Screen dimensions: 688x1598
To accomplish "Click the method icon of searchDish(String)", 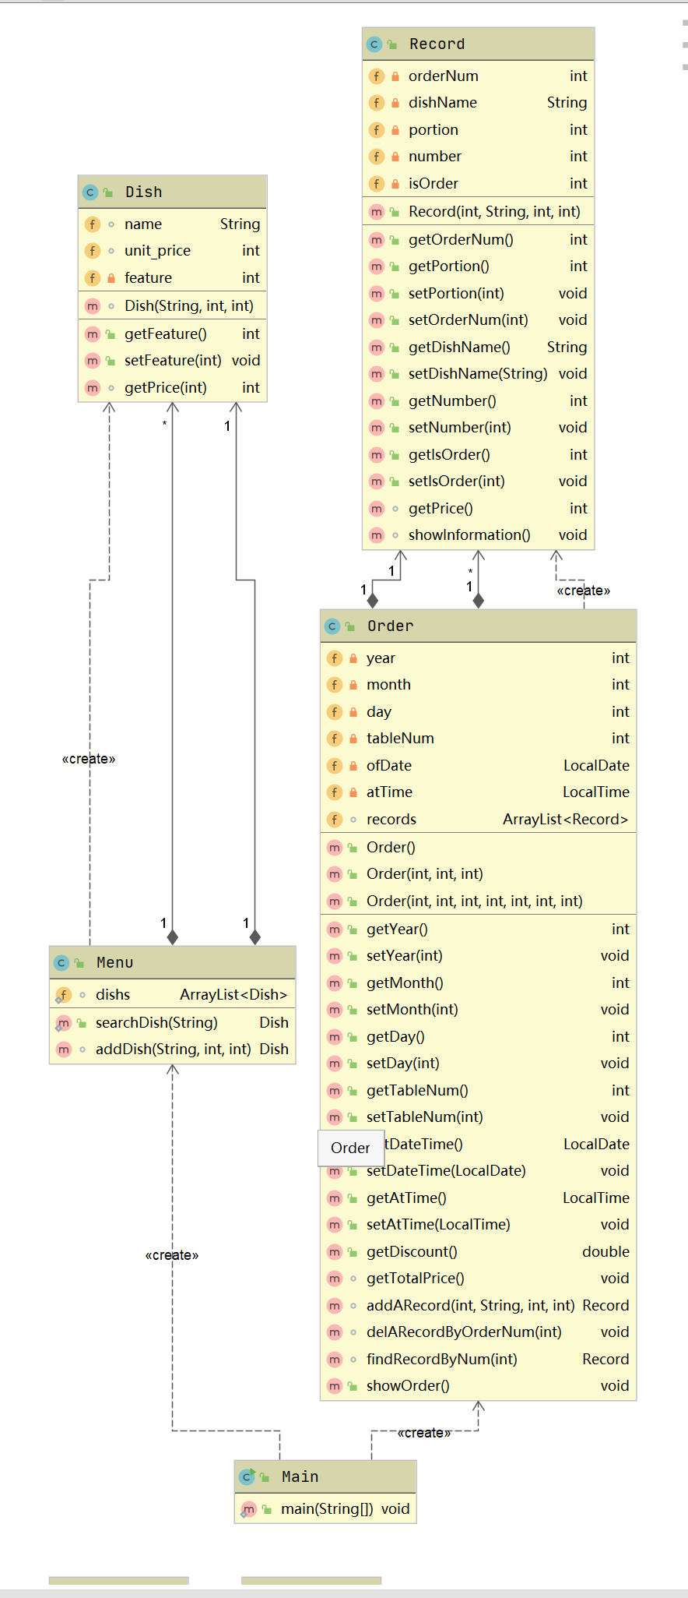I will coord(63,1023).
